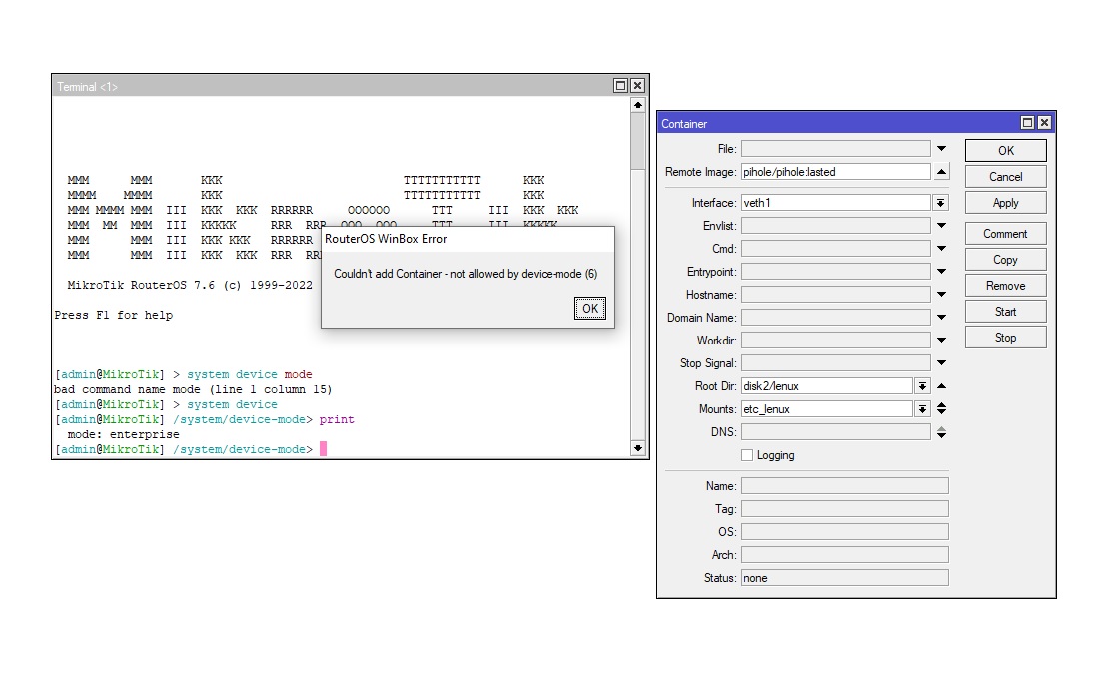
Task: Close the Terminal window
Action: [x=637, y=85]
